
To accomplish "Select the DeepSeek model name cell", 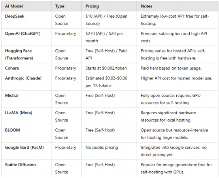I will (15, 16).
